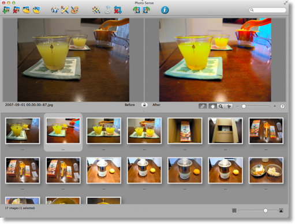Screen dimensions: 295x224
Task: Click the crop icon with red X
Action: tap(118, 10)
